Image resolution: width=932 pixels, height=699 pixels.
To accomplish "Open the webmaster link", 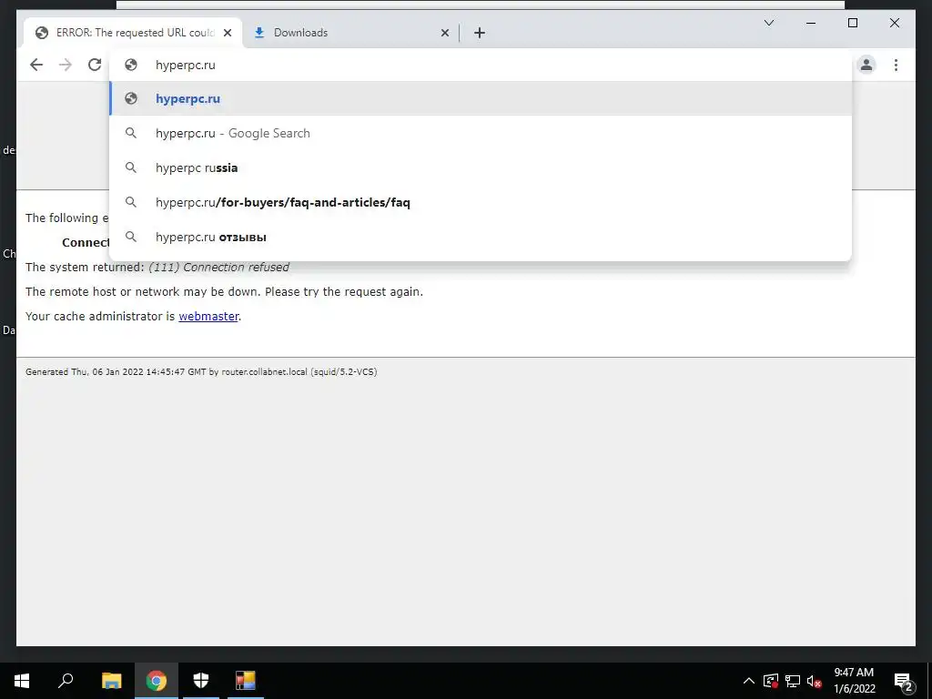I will click(208, 316).
